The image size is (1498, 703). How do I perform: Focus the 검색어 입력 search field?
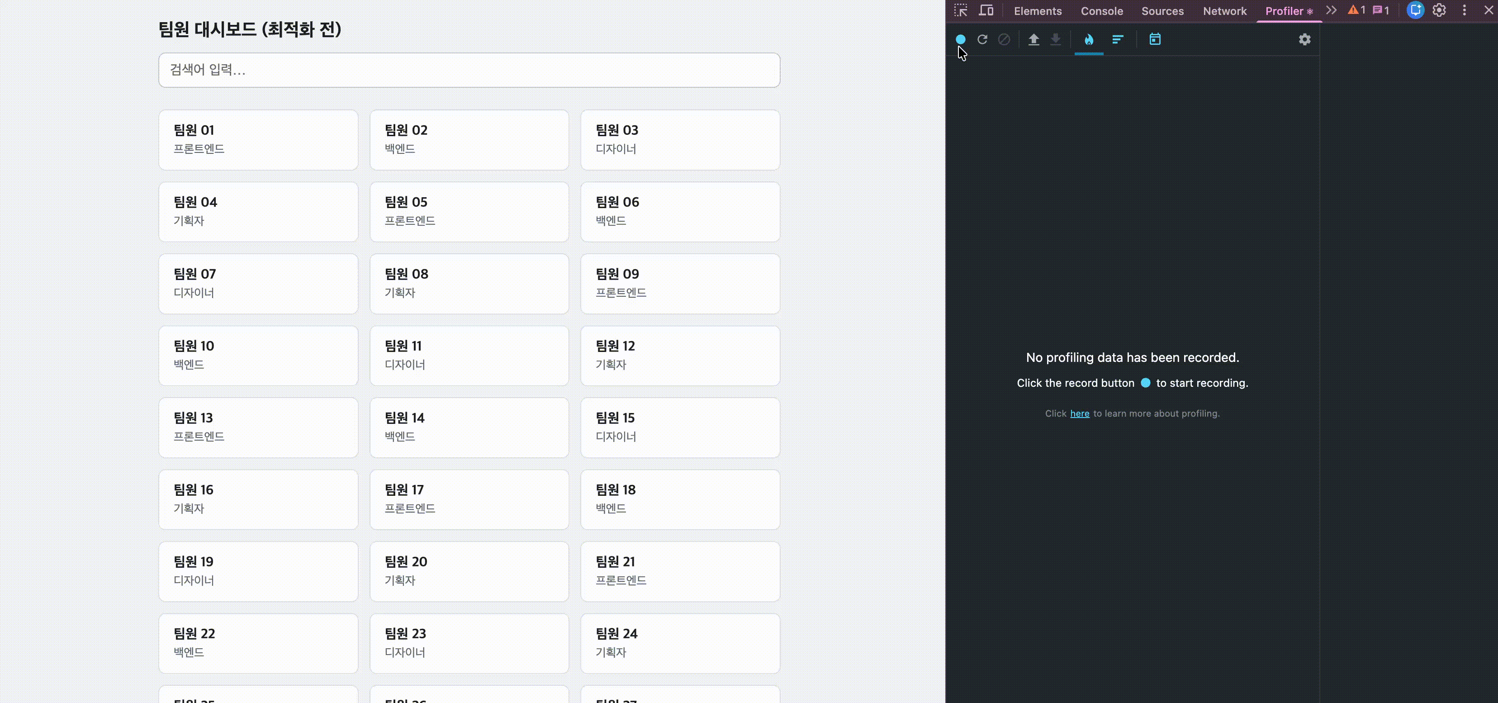[469, 71]
